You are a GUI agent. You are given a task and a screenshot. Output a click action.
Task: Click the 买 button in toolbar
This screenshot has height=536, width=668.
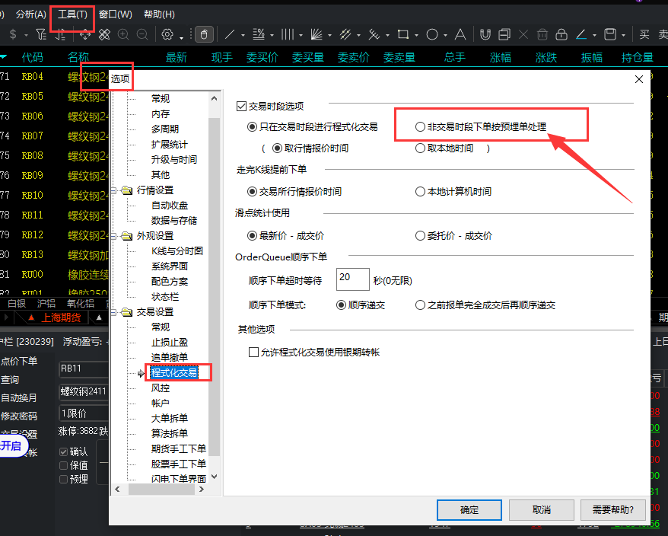click(x=644, y=34)
